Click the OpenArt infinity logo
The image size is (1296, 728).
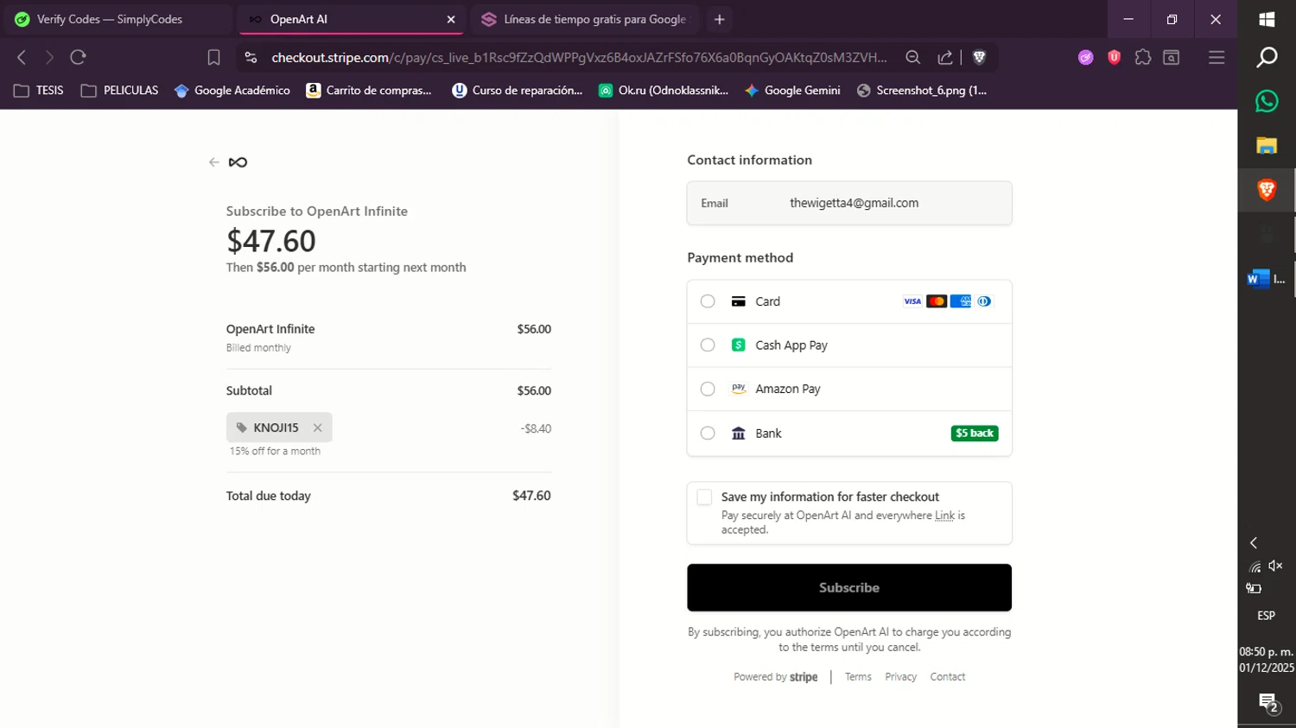[238, 162]
